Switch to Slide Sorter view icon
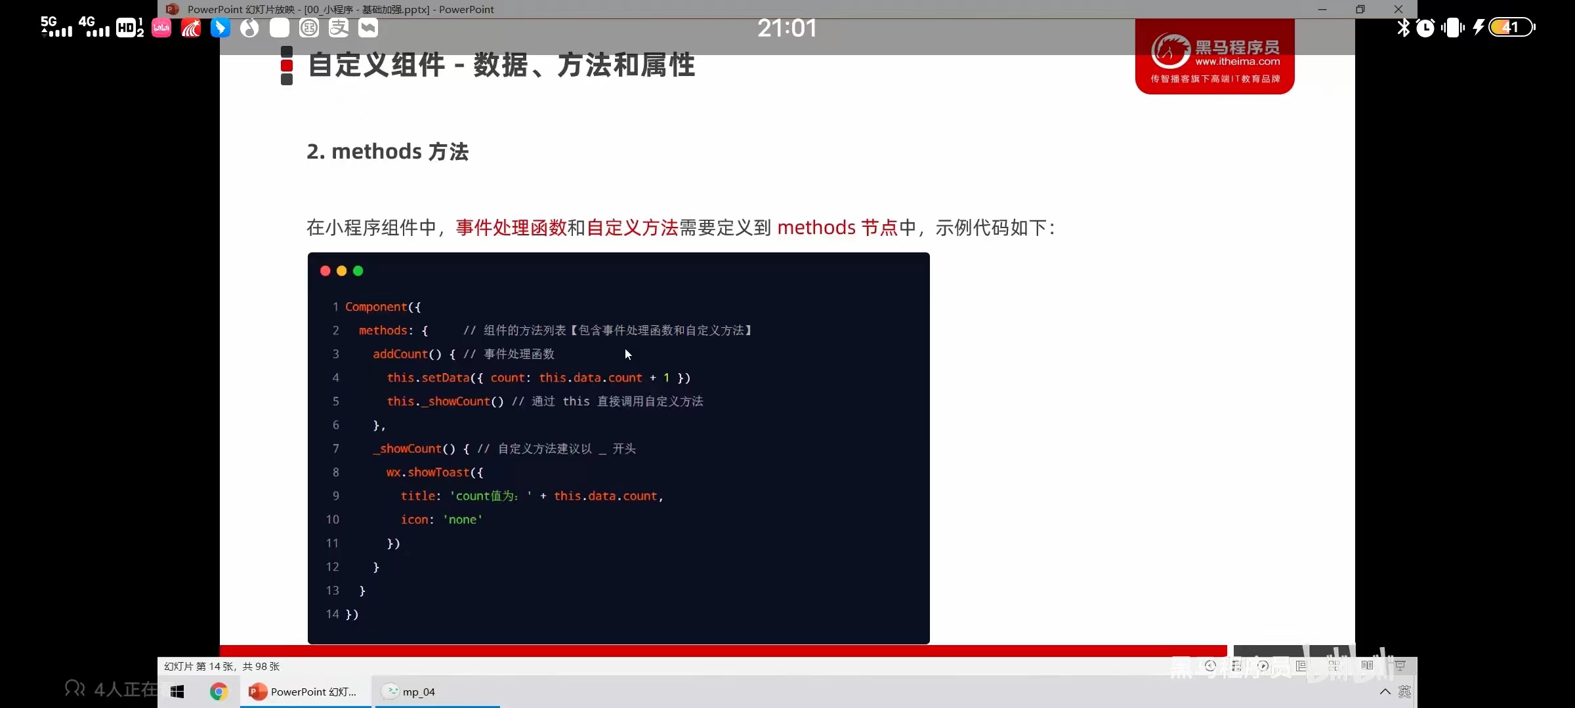 click(1334, 665)
